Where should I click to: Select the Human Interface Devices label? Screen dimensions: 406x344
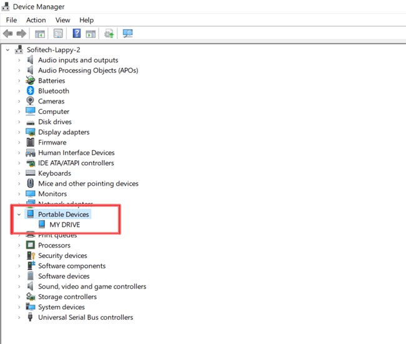[x=76, y=153]
